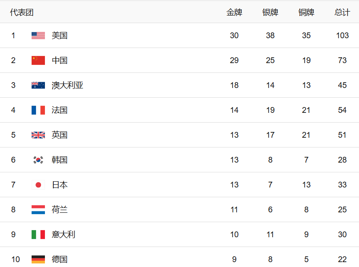Select the 金牌 column header
Image resolution: width=359 pixels, height=267 pixels.
234,12
